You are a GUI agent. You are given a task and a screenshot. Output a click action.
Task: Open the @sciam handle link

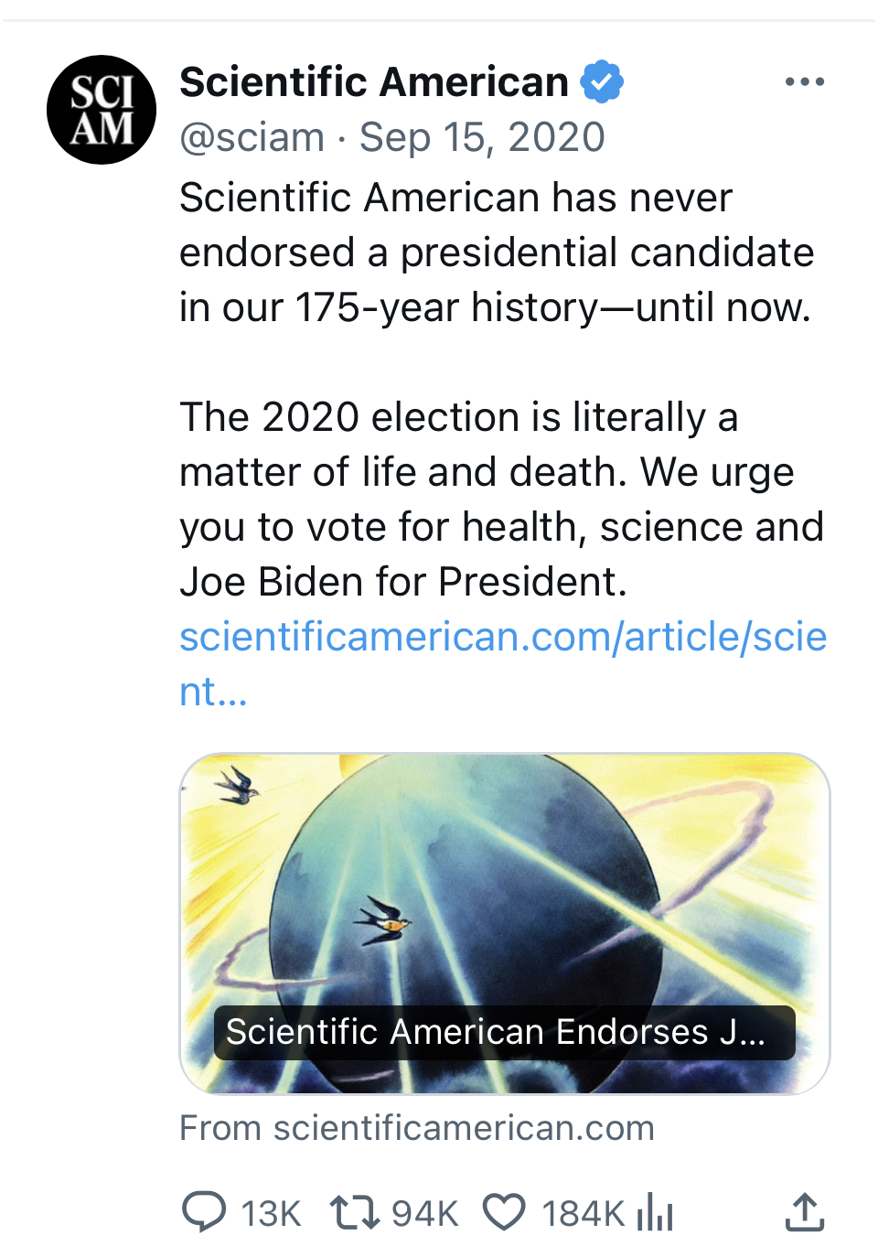click(x=252, y=138)
